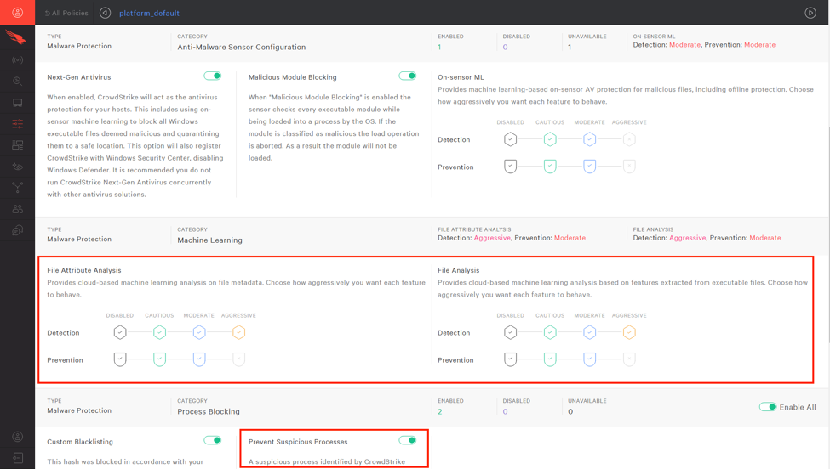Set File Analysis Prevention to Cautious
830x469 pixels.
pos(550,359)
